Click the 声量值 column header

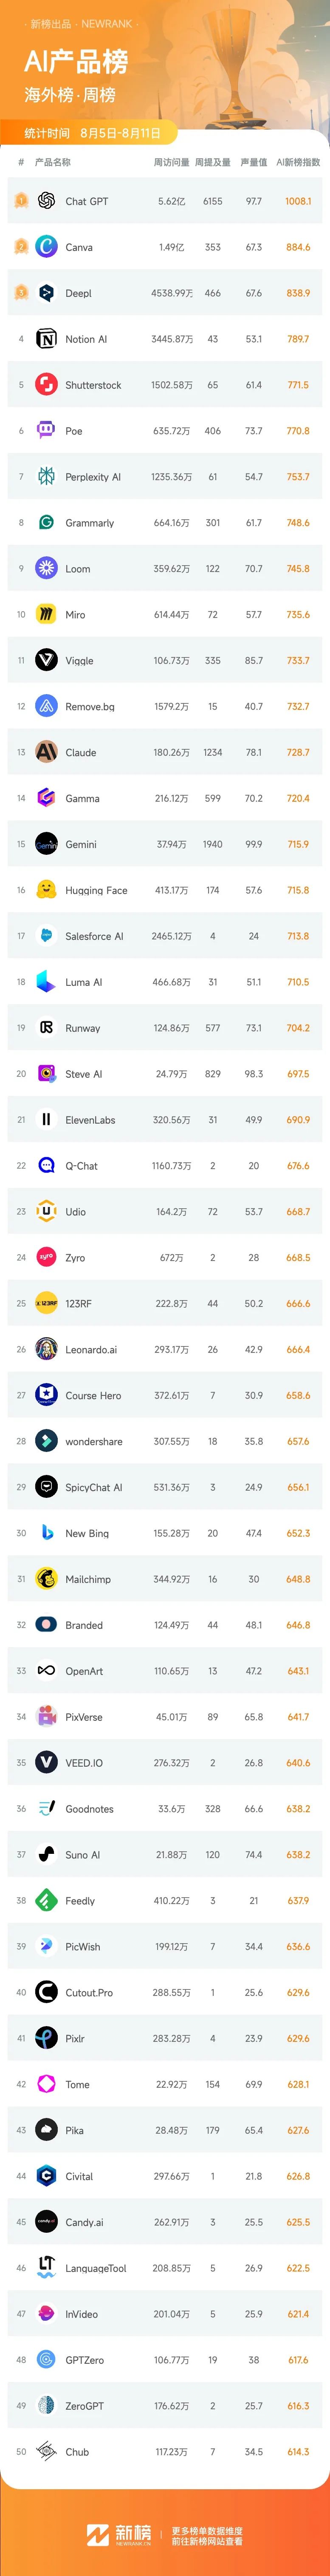[254, 162]
